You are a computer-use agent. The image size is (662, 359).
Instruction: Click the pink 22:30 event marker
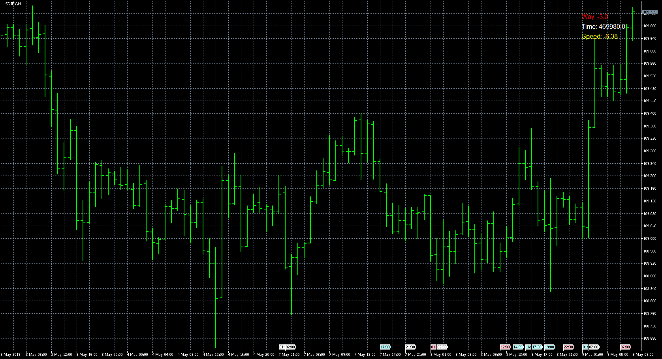pos(569,348)
